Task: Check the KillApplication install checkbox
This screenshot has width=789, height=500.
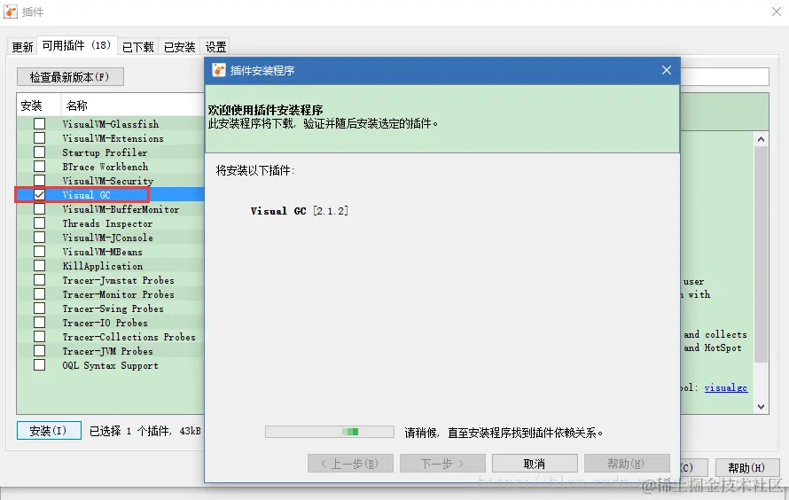Action: (39, 265)
